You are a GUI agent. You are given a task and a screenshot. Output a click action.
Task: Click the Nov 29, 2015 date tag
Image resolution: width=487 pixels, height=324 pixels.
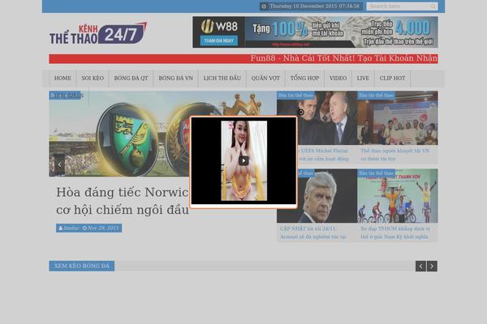pyautogui.click(x=101, y=228)
